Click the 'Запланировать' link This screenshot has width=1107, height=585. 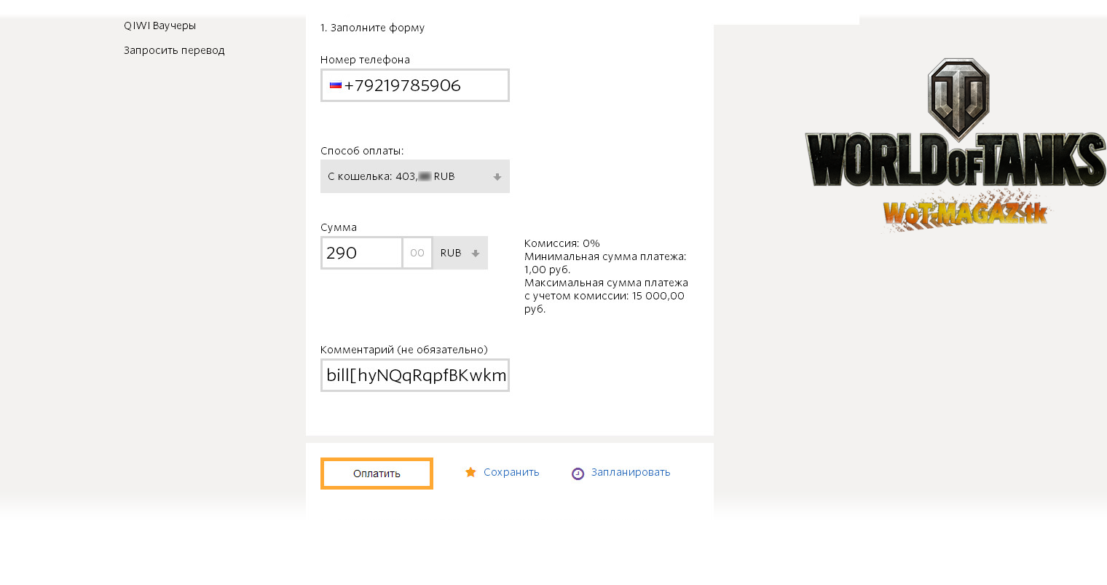tap(631, 472)
